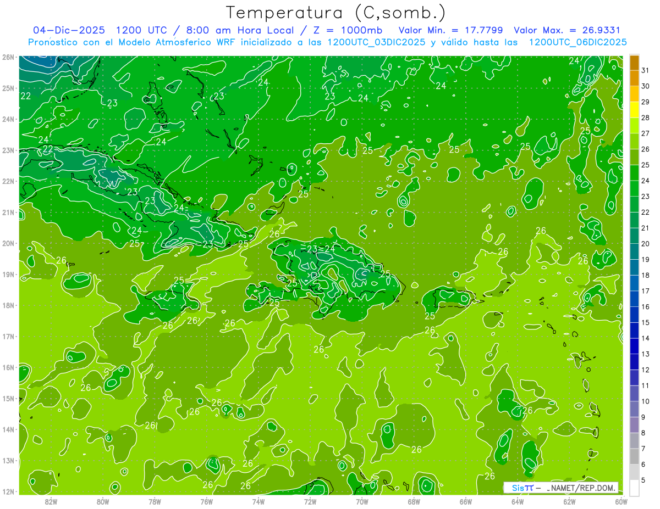
Task: Select the 21 value on the color scale
Action: click(x=646, y=228)
